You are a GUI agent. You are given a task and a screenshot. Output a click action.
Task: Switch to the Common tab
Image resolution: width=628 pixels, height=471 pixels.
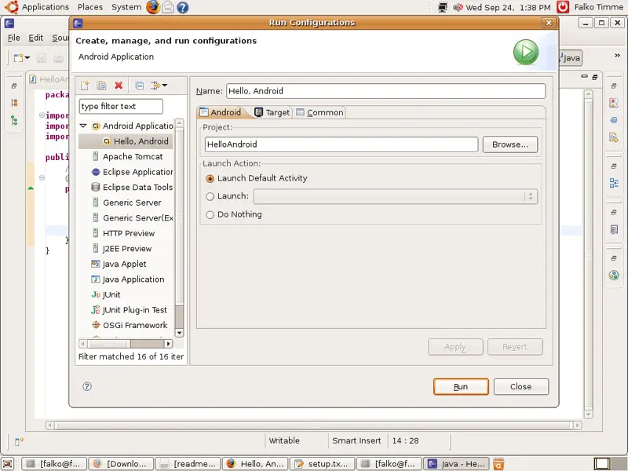click(x=319, y=112)
